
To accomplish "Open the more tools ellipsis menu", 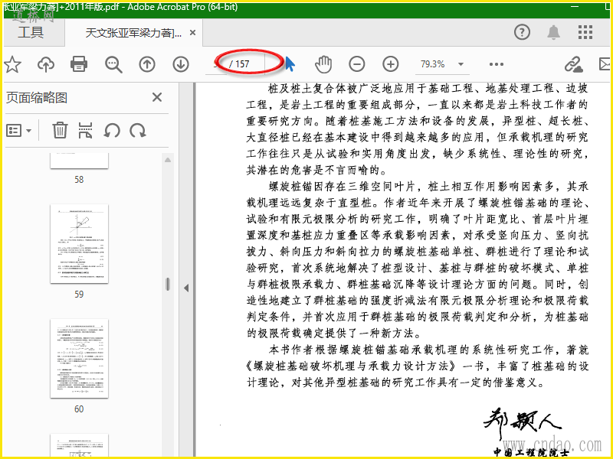I will (496, 64).
